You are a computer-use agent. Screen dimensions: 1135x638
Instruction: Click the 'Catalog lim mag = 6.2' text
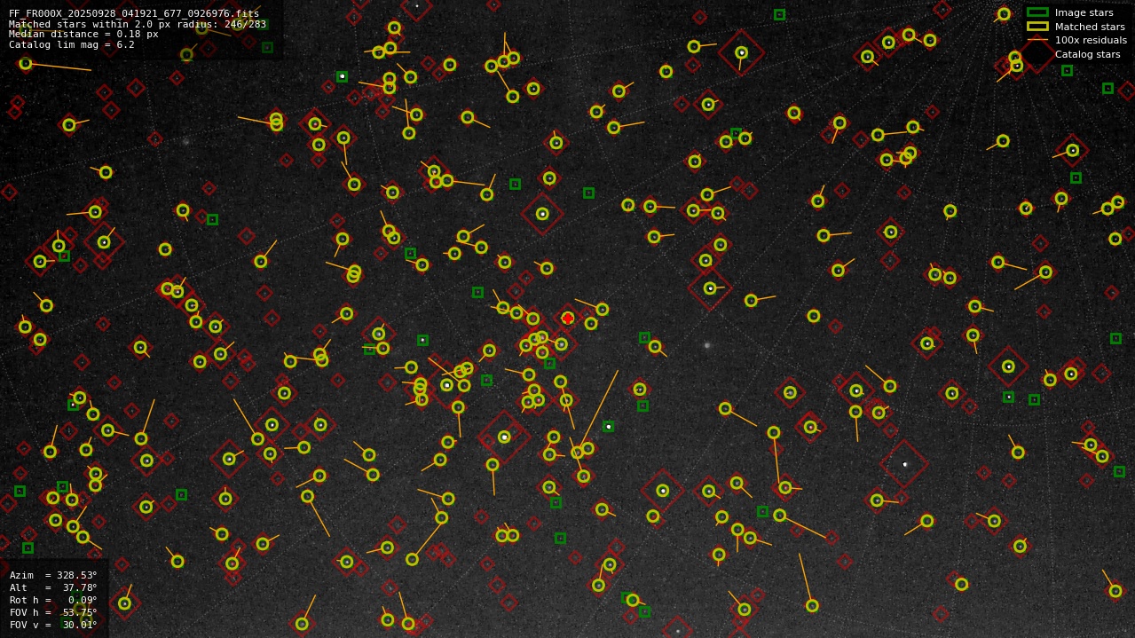[x=72, y=44]
